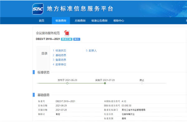Jump to 3 备案信息 section
This screenshot has height=122, width=187.
click(x=60, y=60)
